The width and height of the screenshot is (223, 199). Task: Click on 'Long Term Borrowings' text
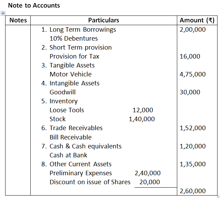pos(83,30)
